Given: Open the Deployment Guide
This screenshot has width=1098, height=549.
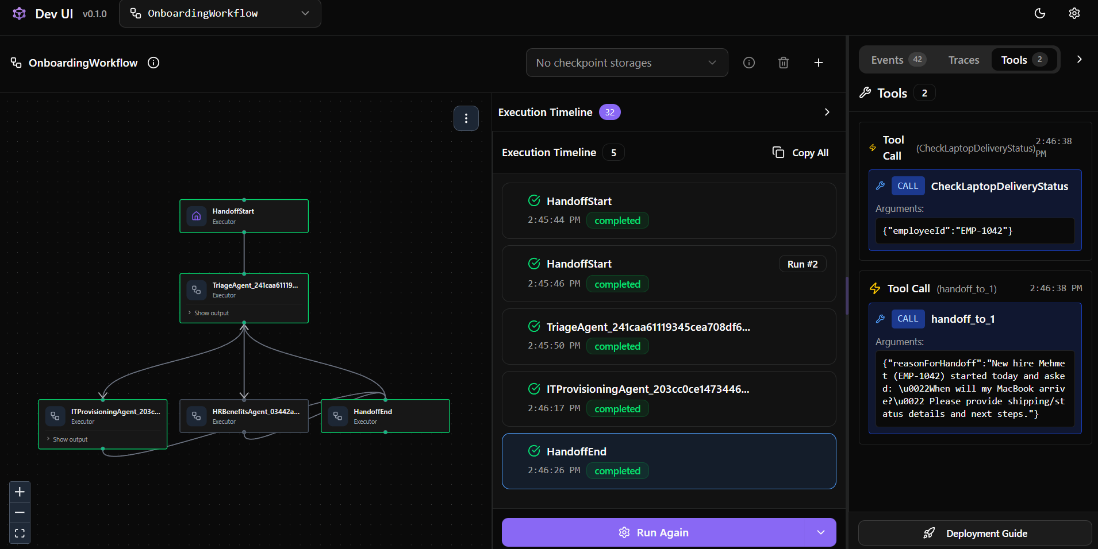Looking at the screenshot, I should (974, 533).
